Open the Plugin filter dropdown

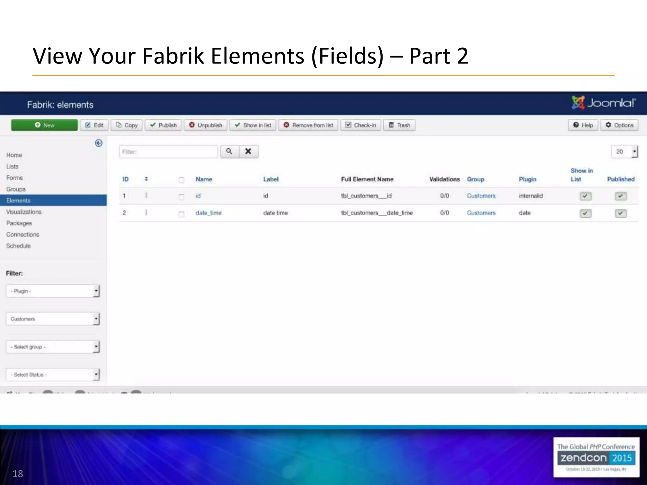52,291
